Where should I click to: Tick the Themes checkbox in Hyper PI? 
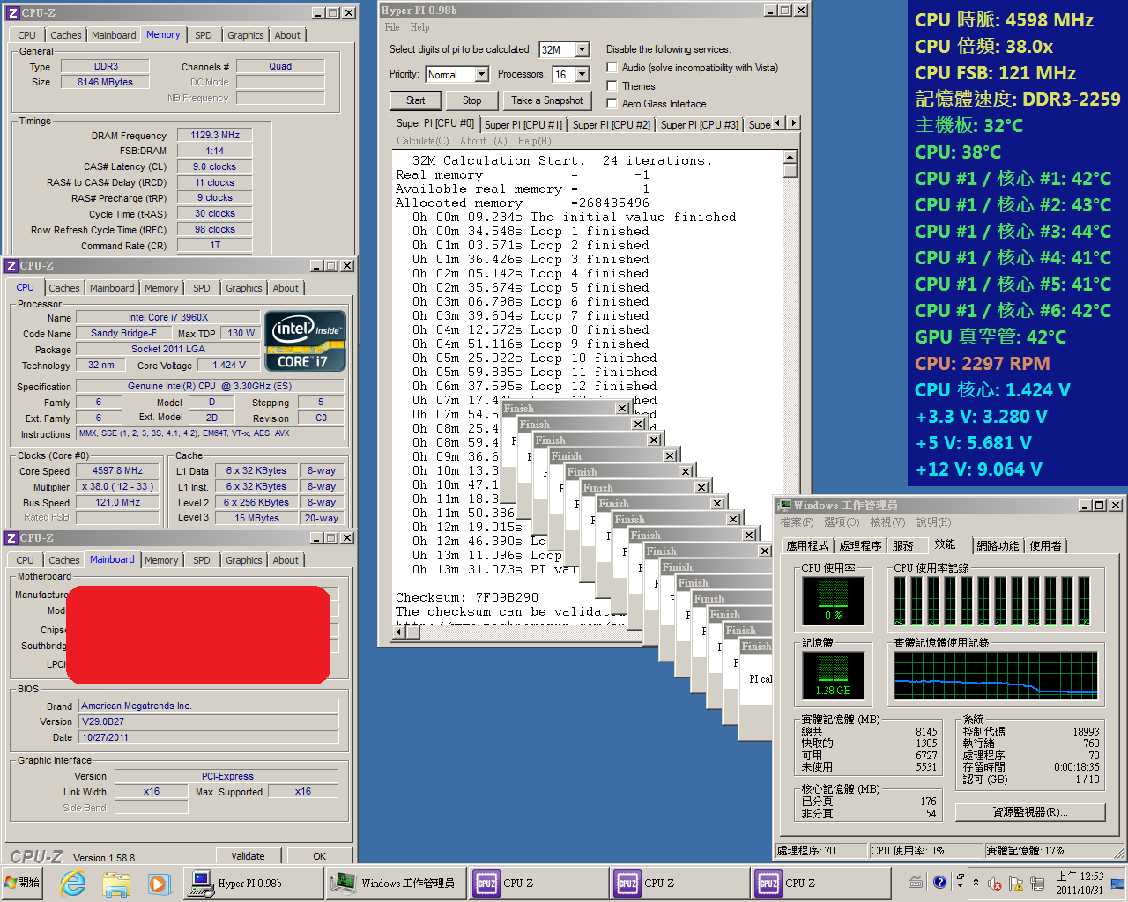pyautogui.click(x=612, y=85)
